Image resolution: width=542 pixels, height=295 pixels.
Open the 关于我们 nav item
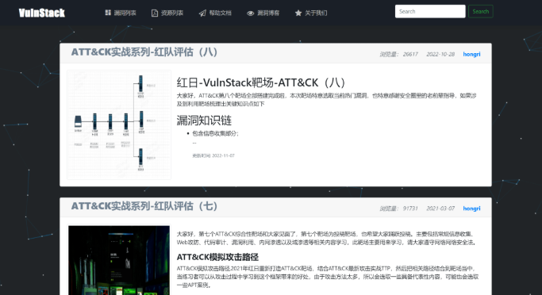311,13
